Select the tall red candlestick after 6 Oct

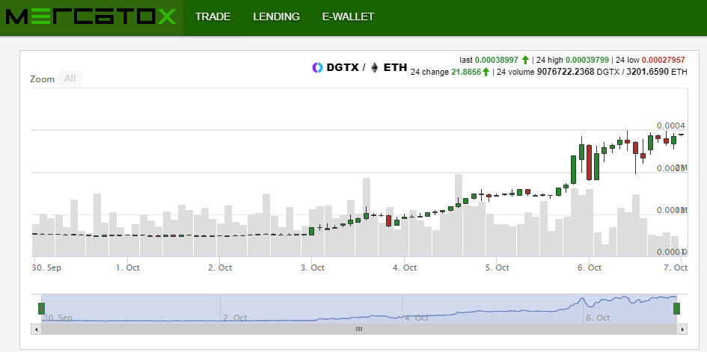click(590, 161)
